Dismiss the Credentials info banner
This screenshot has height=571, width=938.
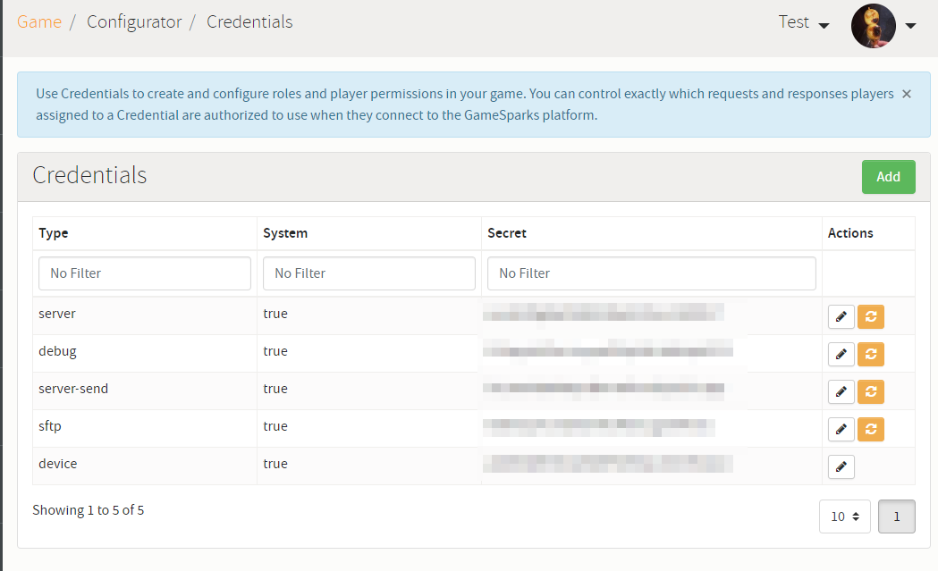pos(906,93)
